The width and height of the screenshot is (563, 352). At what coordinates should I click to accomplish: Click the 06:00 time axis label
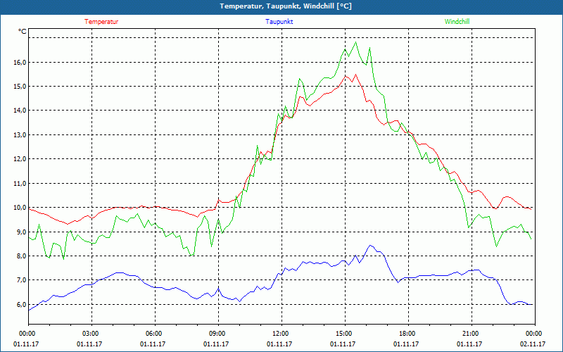click(155, 334)
